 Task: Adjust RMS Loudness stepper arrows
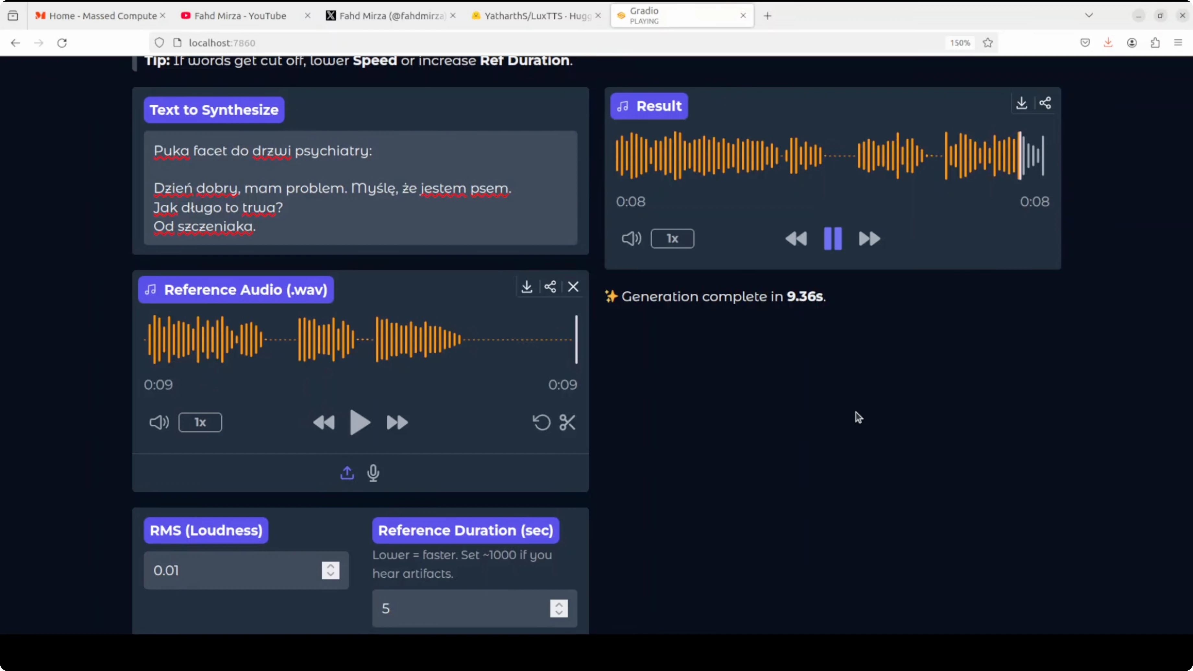click(330, 570)
